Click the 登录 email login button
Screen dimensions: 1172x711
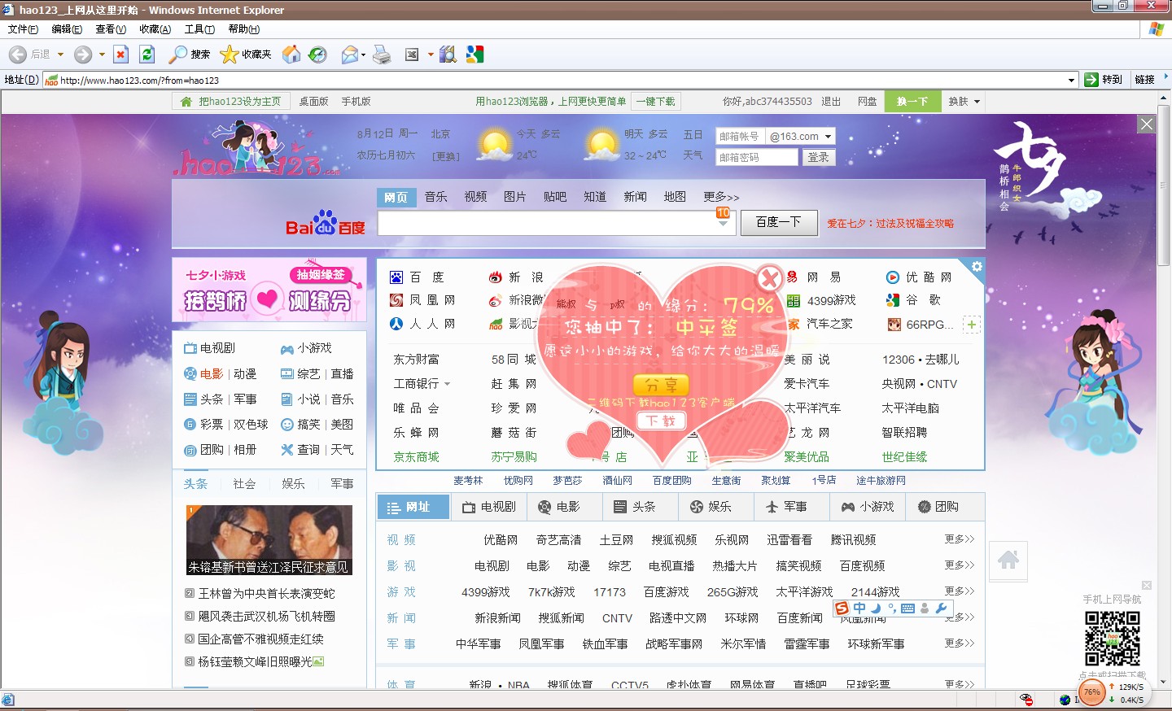pos(818,158)
